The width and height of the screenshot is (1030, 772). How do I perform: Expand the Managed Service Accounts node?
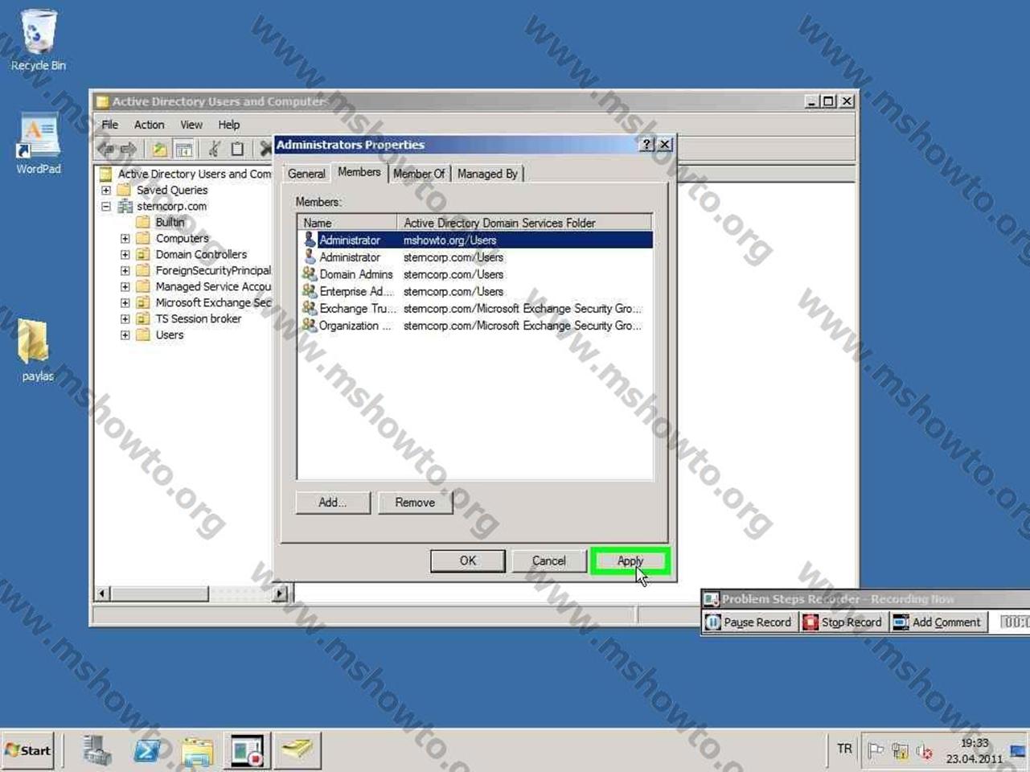125,287
